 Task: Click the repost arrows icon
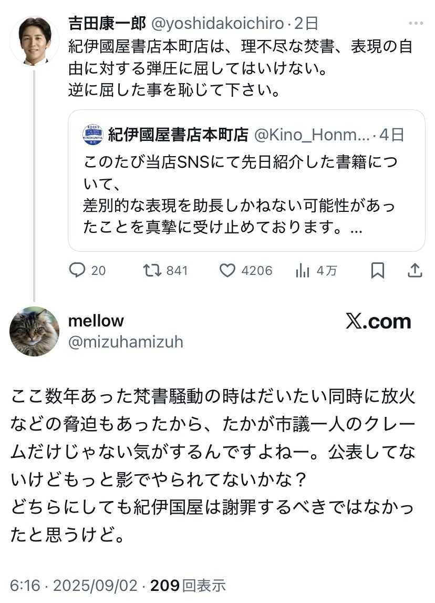pos(152,270)
